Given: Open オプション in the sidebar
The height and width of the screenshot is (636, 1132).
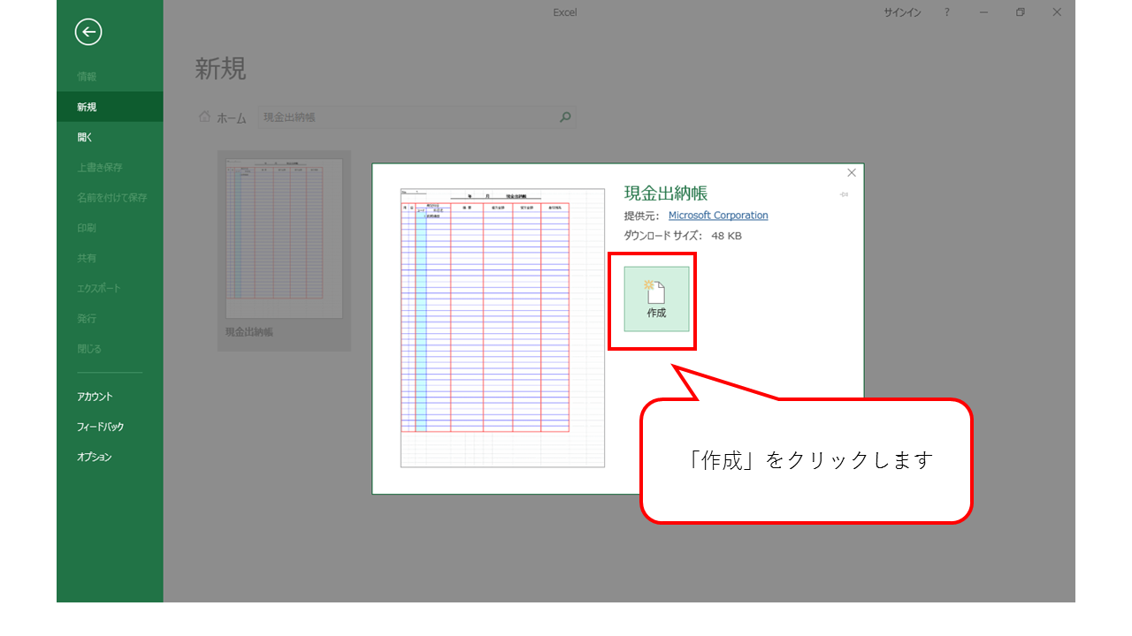Looking at the screenshot, I should pos(95,457).
